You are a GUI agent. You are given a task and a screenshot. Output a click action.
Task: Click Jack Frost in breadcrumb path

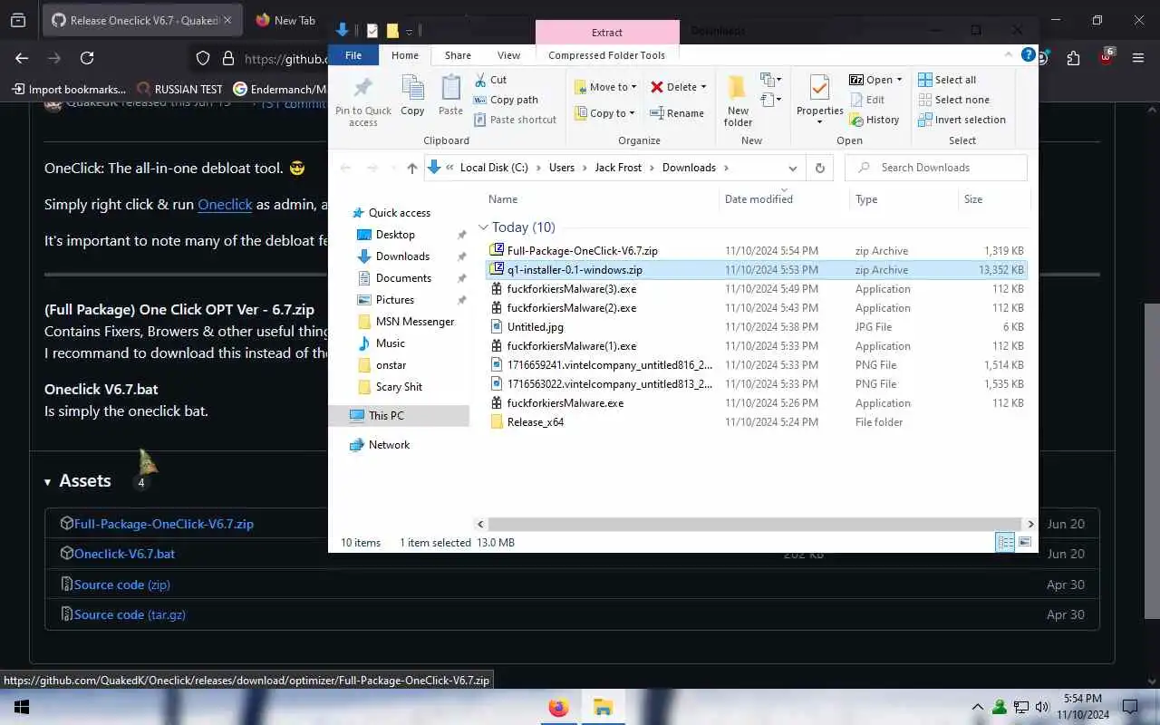(618, 168)
